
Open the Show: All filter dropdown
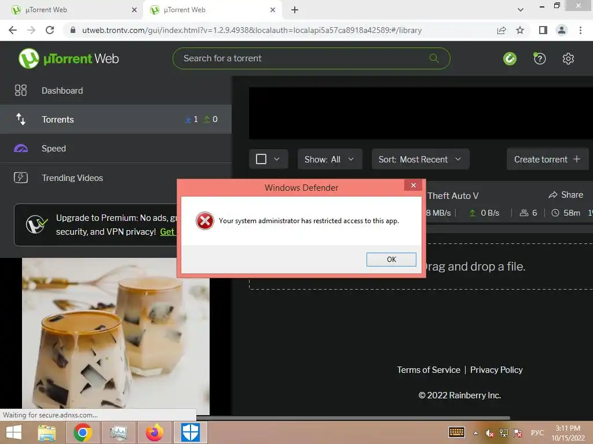click(x=330, y=159)
